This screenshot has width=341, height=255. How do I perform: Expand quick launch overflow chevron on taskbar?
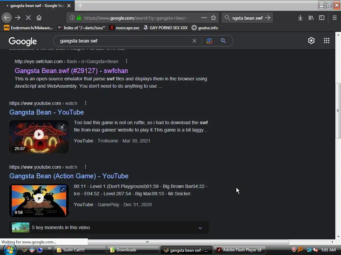coord(49,248)
